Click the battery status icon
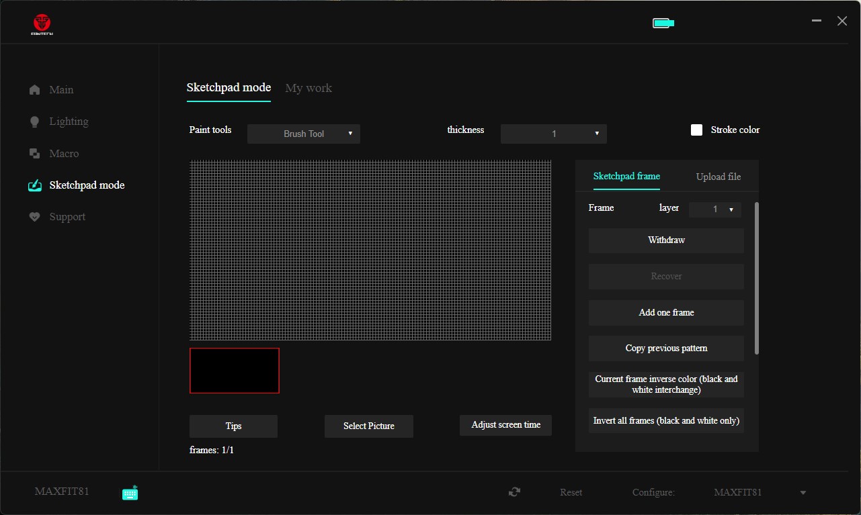 tap(663, 24)
